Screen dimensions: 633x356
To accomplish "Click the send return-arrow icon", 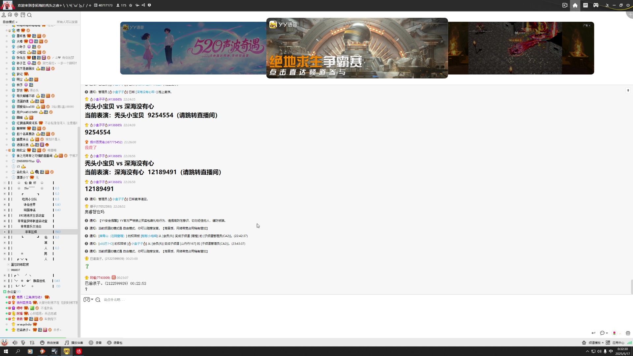I will click(593, 333).
